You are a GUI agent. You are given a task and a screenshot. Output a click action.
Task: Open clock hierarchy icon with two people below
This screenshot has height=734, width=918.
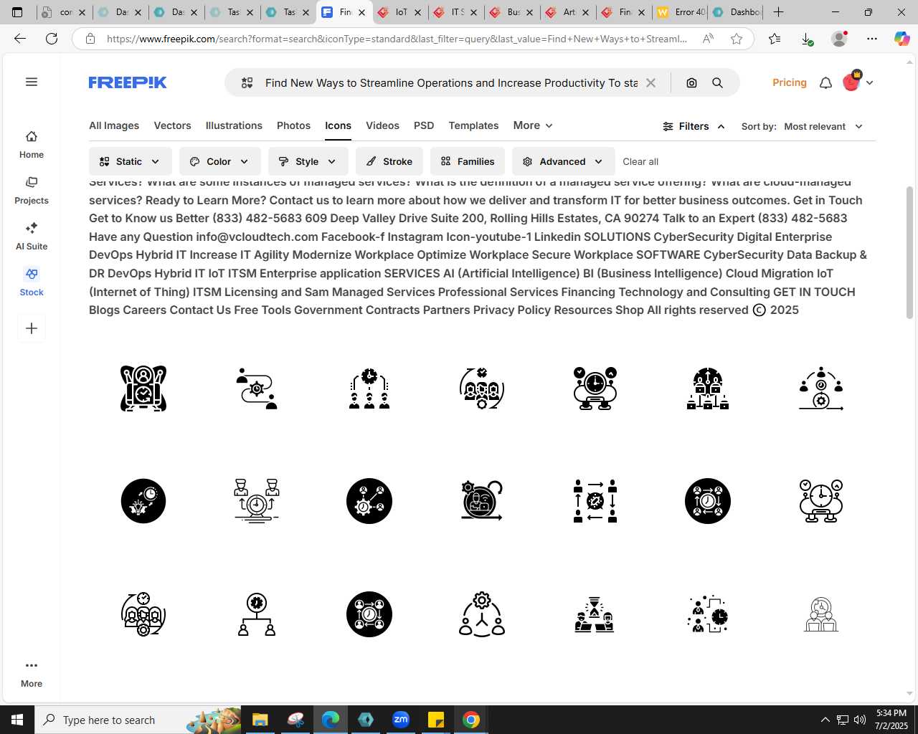coord(256,614)
